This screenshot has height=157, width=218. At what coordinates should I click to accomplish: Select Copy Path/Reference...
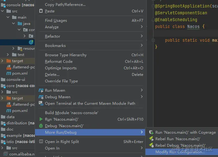coord(91,5)
